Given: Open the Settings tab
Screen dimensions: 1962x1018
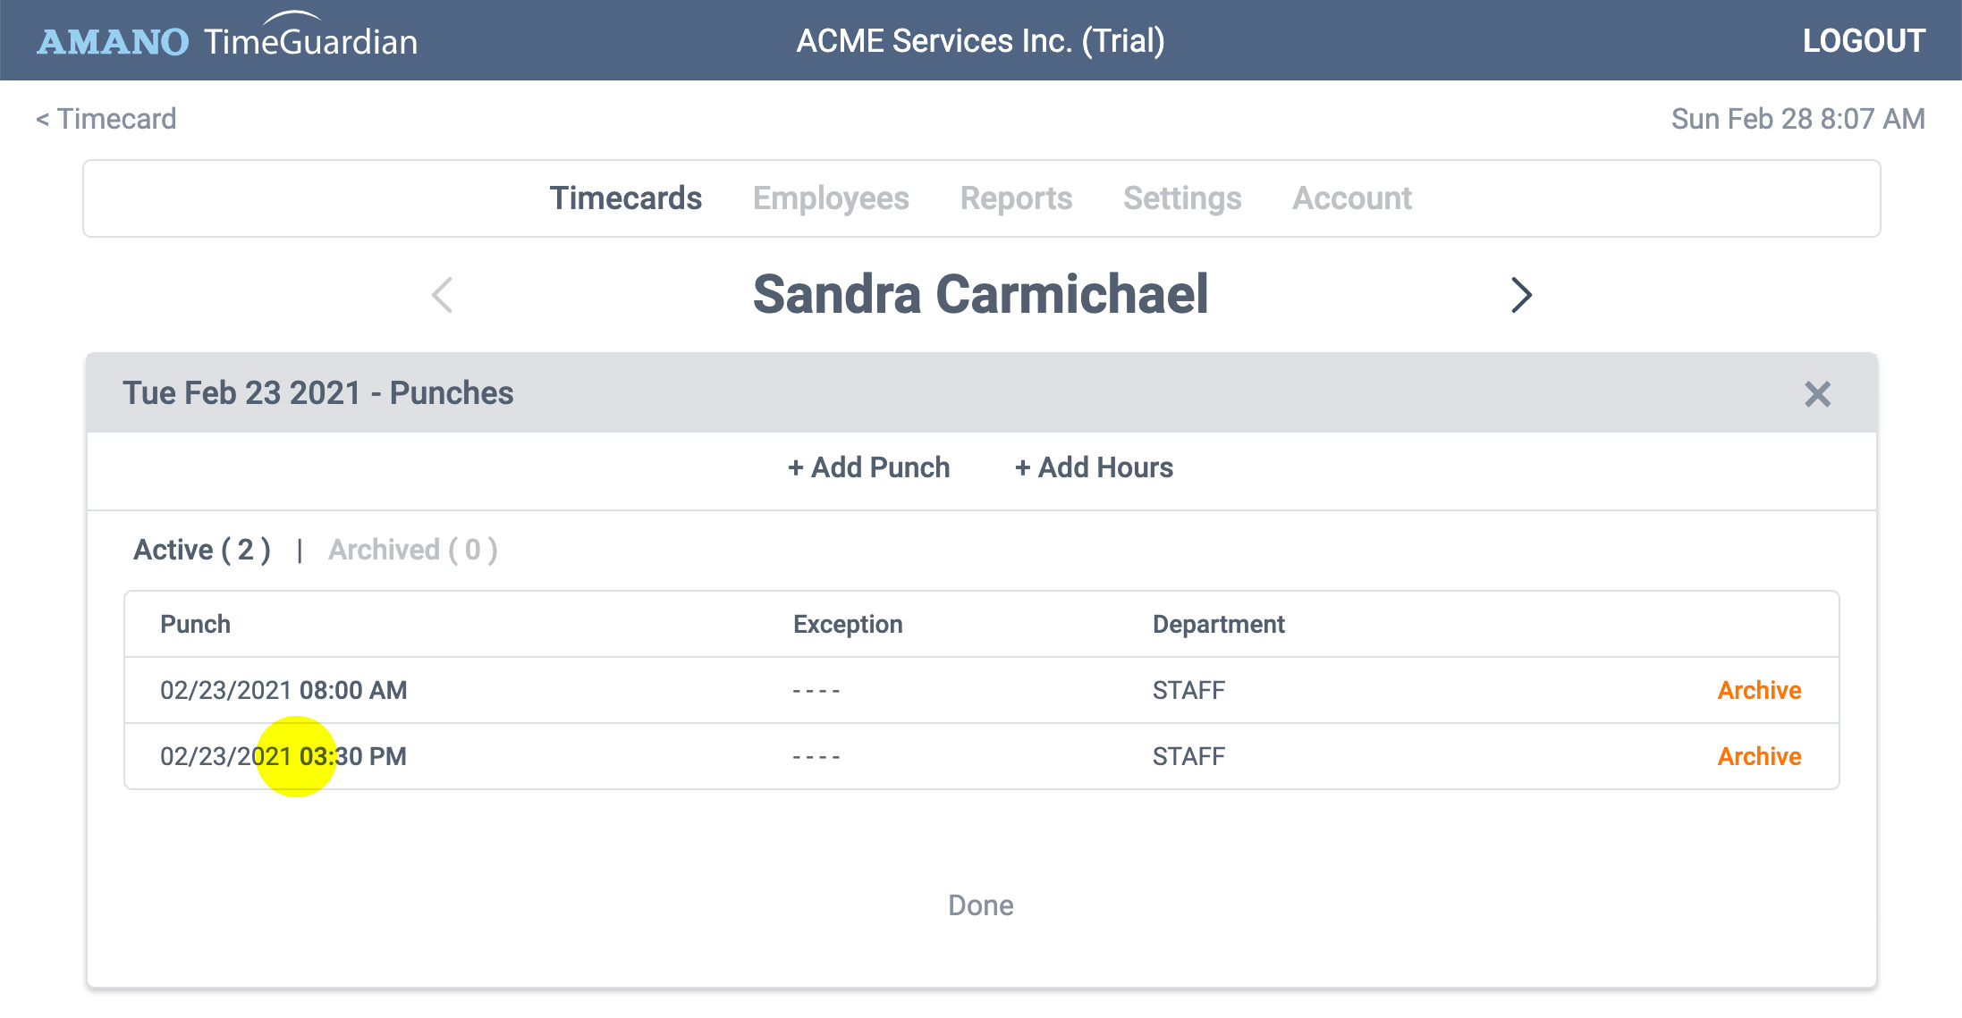Looking at the screenshot, I should coord(1182,198).
